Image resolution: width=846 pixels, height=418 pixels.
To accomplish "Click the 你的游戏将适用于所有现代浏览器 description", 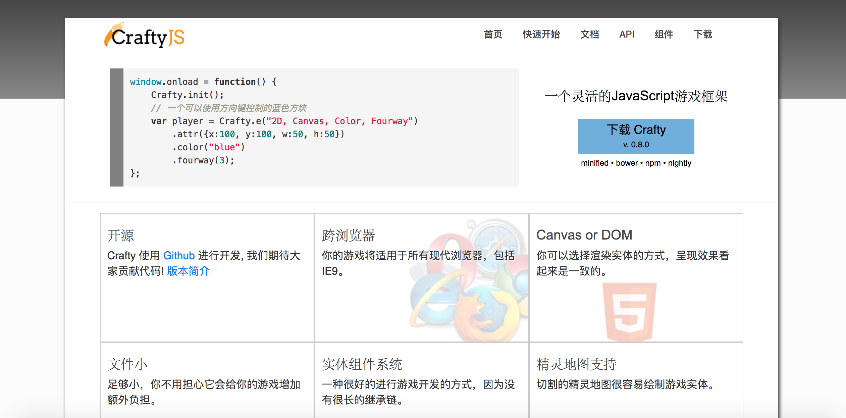I will point(418,263).
